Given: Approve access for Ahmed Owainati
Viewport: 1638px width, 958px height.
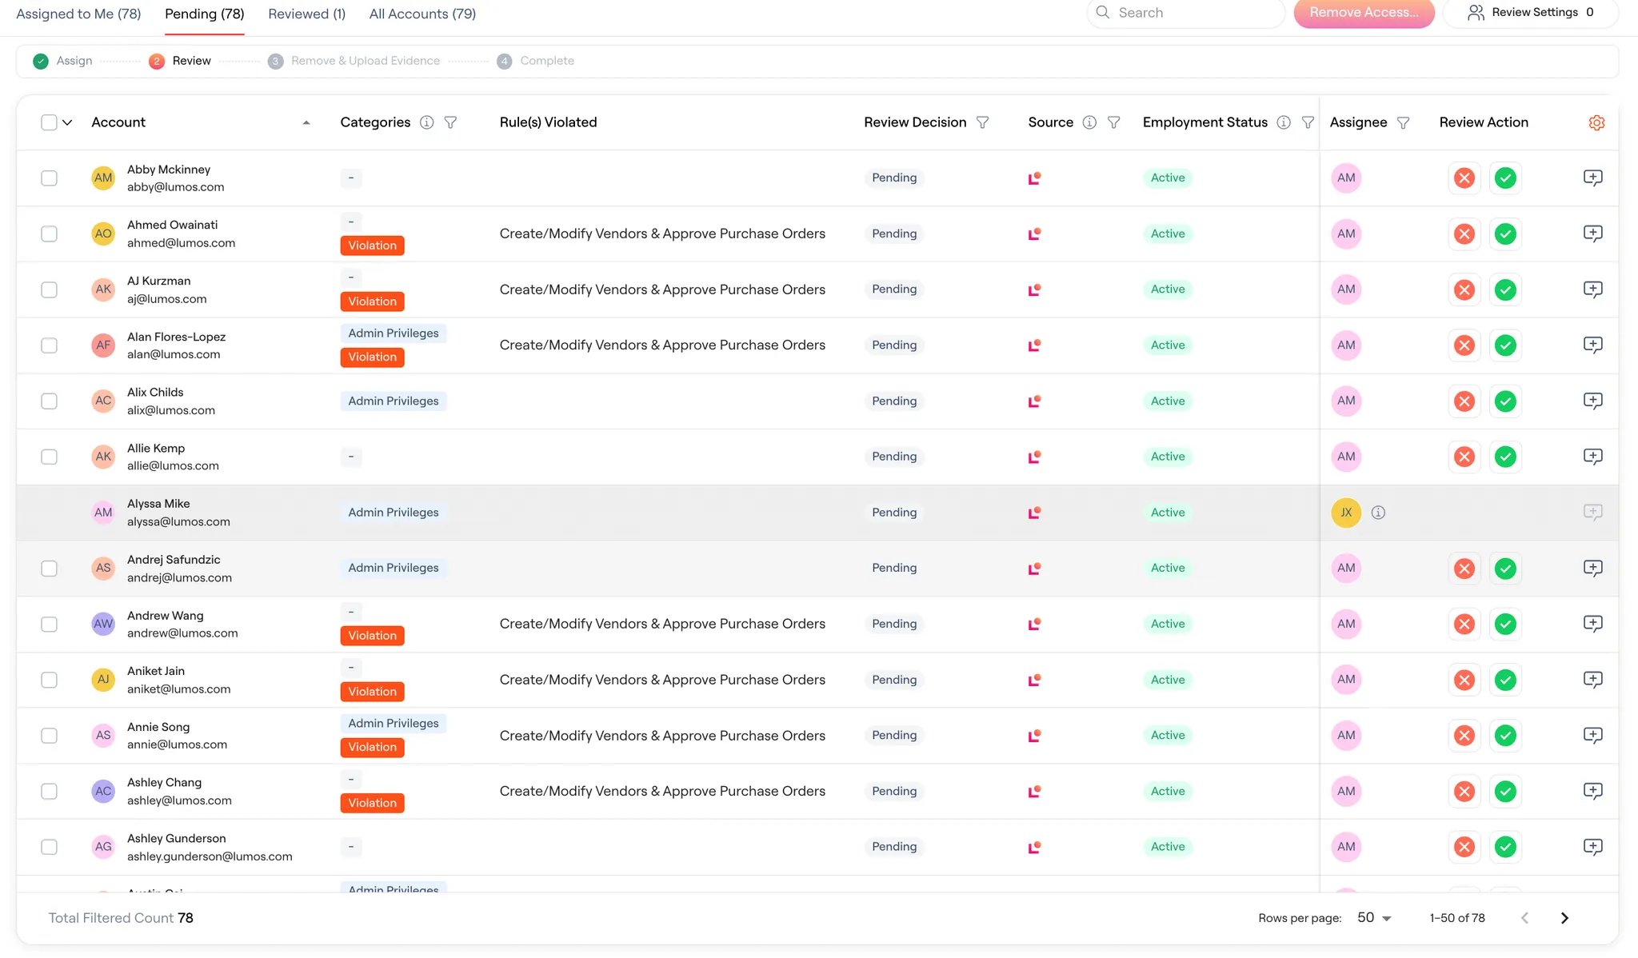Looking at the screenshot, I should [x=1505, y=234].
